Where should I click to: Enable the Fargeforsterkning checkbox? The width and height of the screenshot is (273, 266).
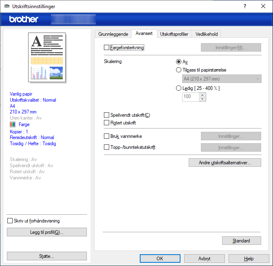click(107, 48)
